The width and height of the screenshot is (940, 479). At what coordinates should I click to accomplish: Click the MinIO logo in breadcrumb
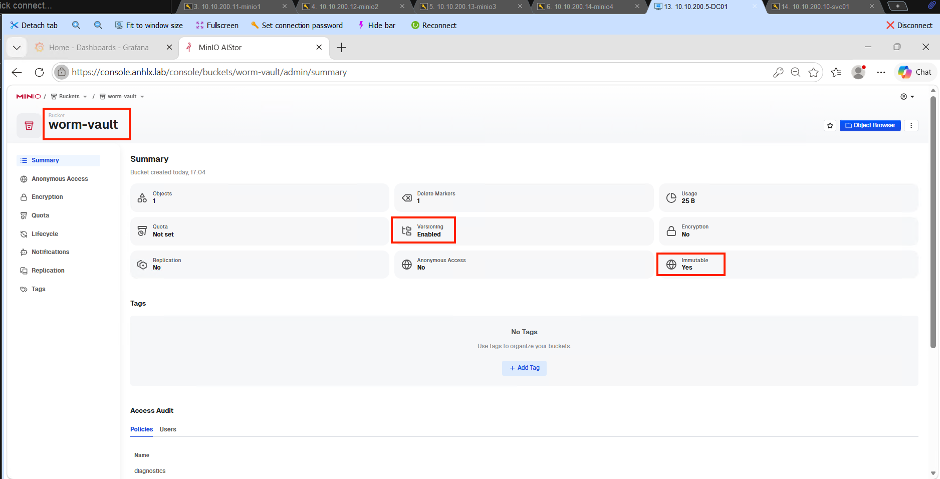[x=28, y=96]
